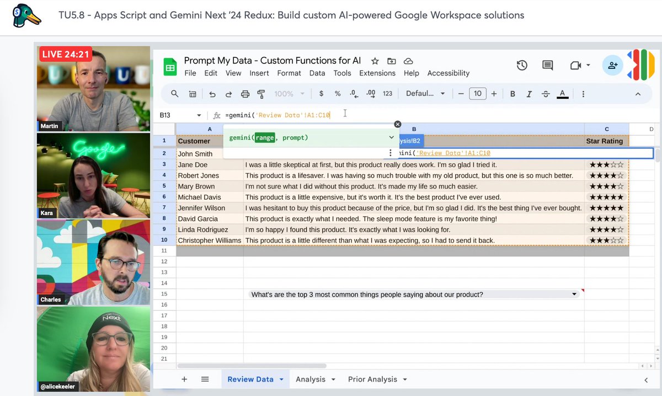The height and width of the screenshot is (396, 662).
Task: Decrease font size minus button
Action: click(461, 94)
